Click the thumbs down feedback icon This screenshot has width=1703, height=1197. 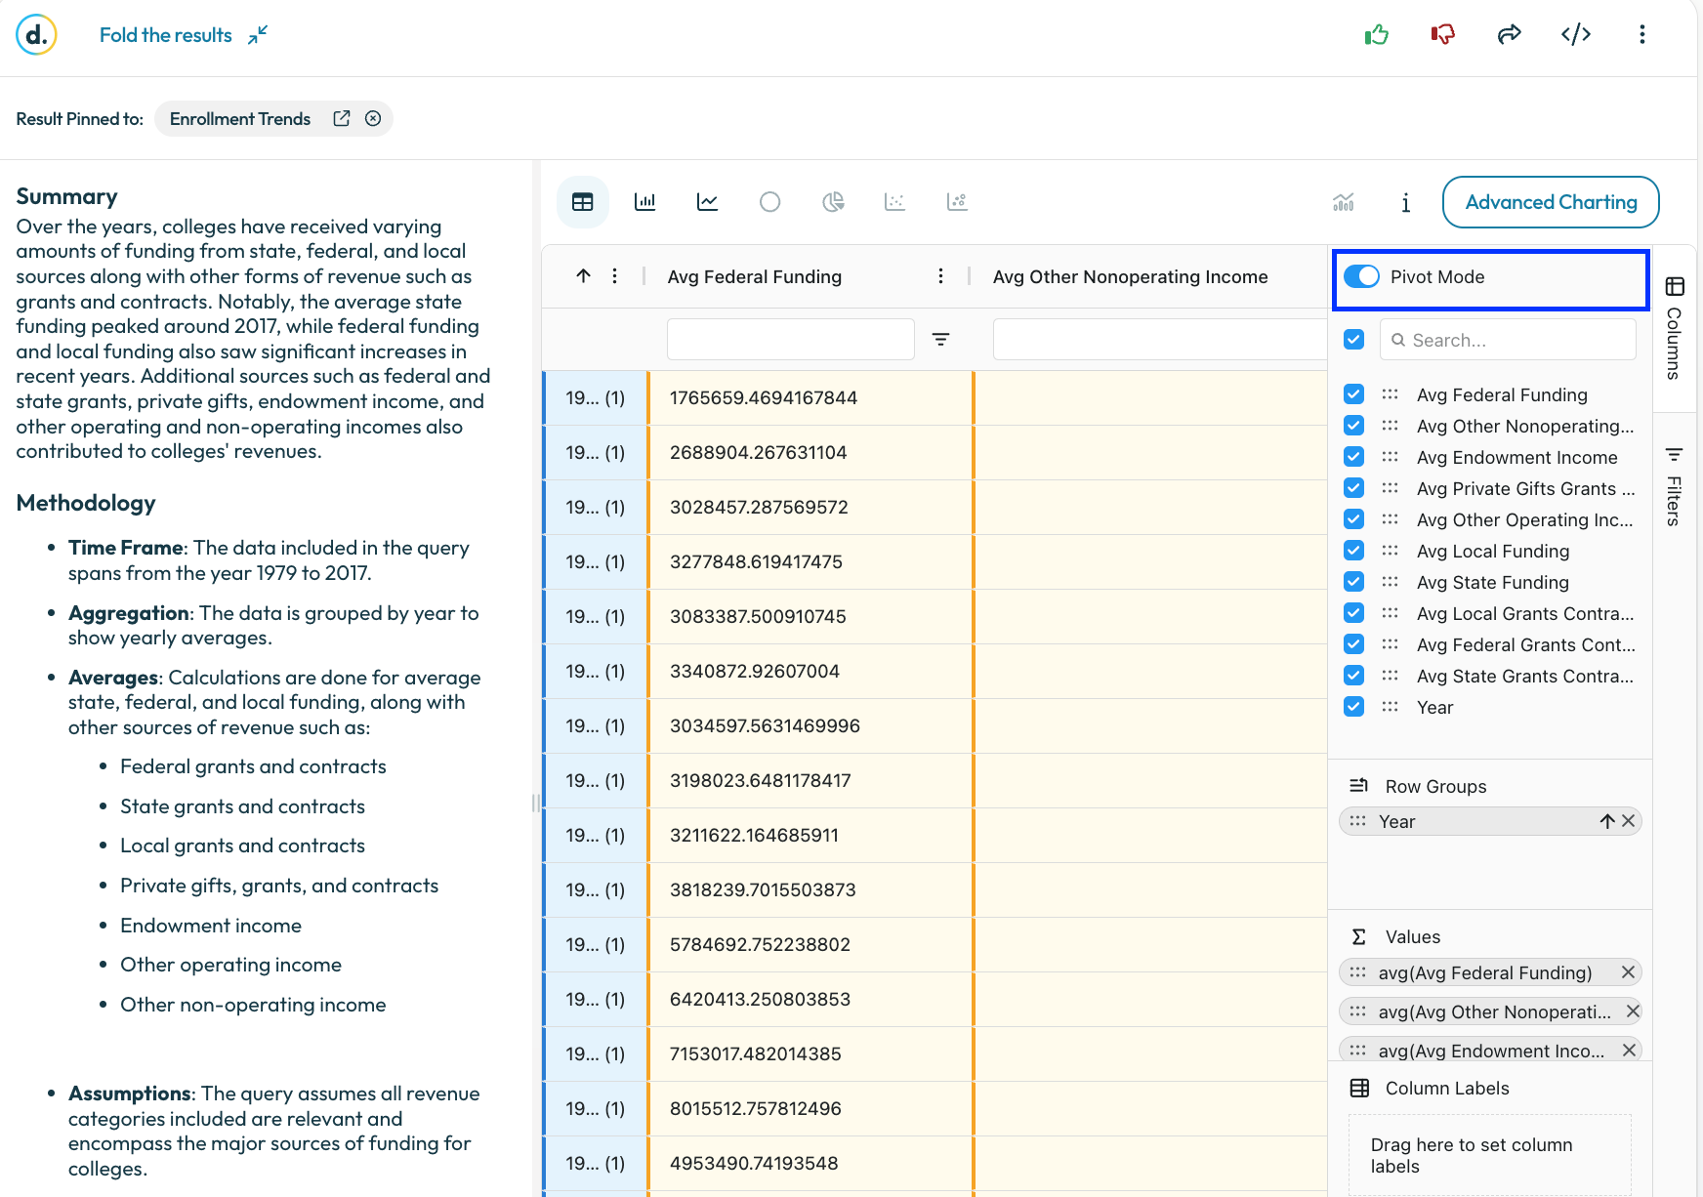[1442, 35]
